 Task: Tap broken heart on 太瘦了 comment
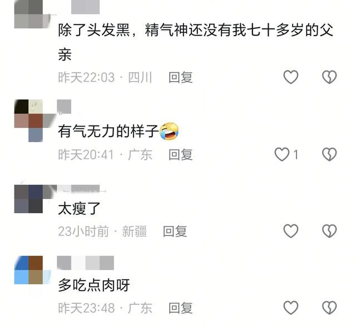coord(329,231)
